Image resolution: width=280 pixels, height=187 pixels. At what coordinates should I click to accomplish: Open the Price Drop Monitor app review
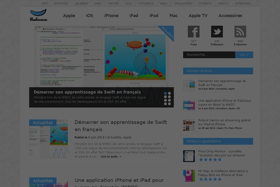coord(221,153)
